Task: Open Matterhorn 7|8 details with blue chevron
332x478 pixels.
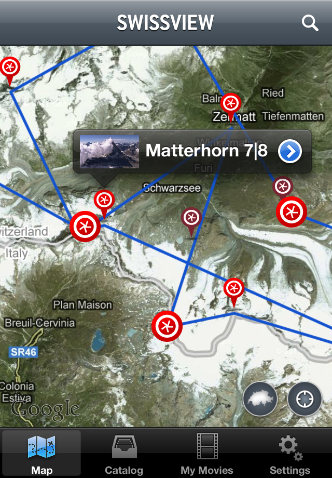Action: coord(289,151)
